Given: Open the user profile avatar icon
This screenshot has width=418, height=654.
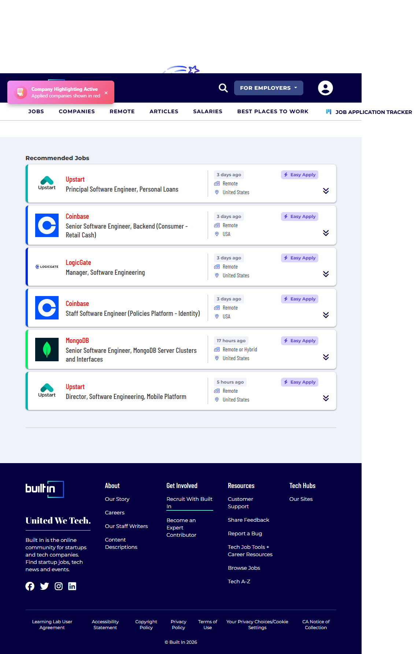Looking at the screenshot, I should [325, 88].
